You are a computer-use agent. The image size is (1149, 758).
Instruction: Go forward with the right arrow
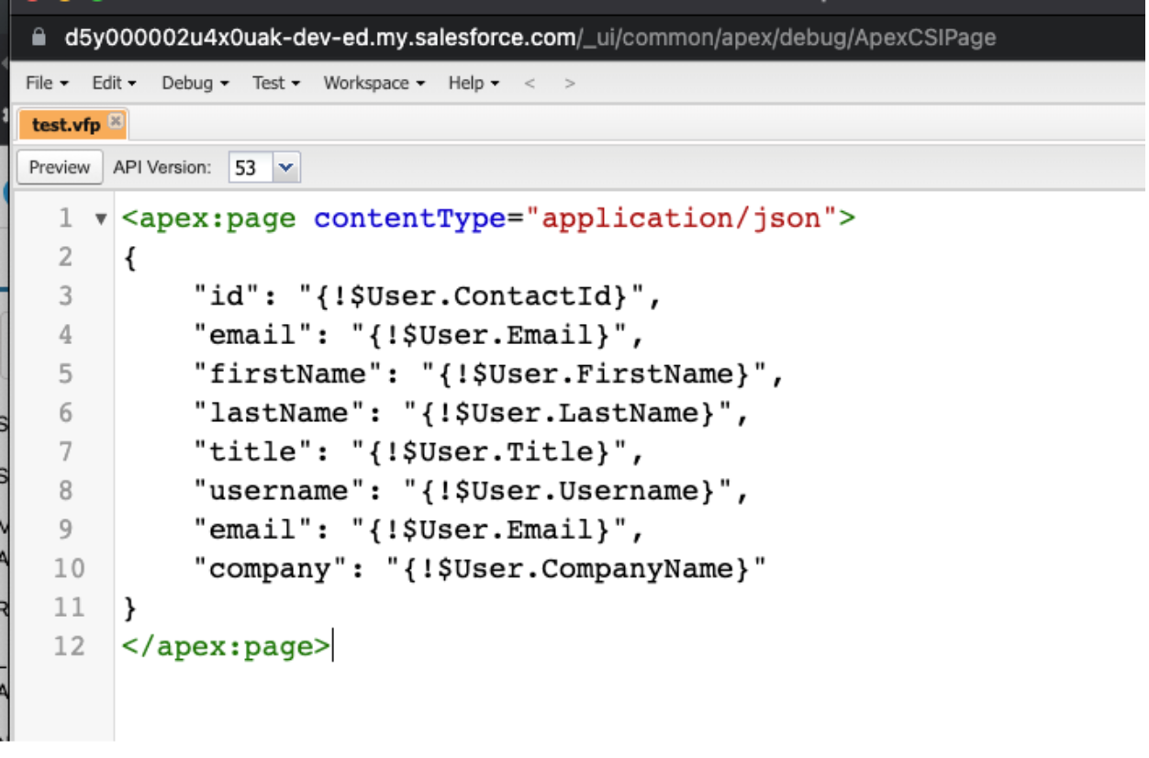tap(570, 84)
